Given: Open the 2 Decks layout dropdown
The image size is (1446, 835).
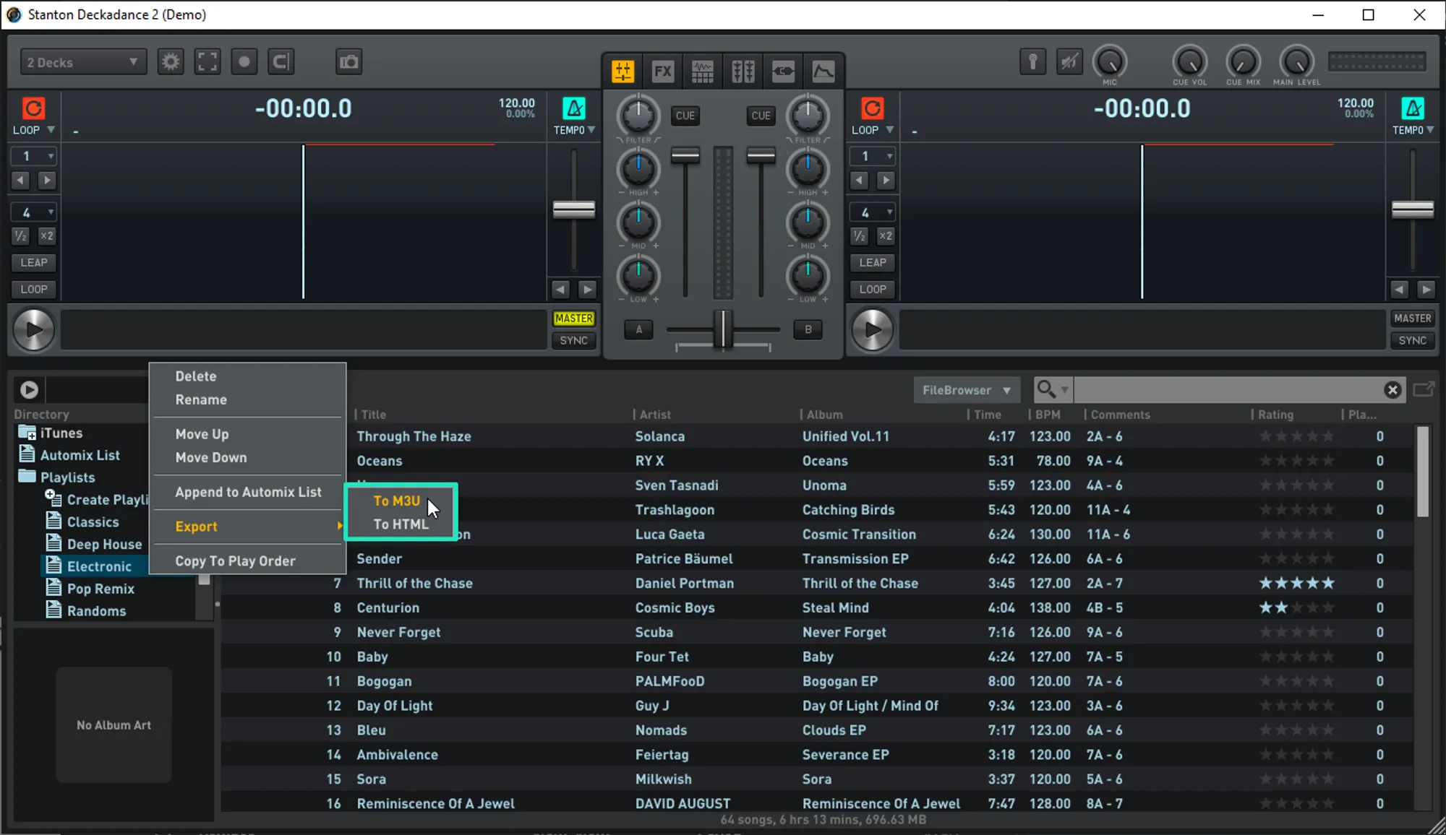Looking at the screenshot, I should (x=82, y=62).
